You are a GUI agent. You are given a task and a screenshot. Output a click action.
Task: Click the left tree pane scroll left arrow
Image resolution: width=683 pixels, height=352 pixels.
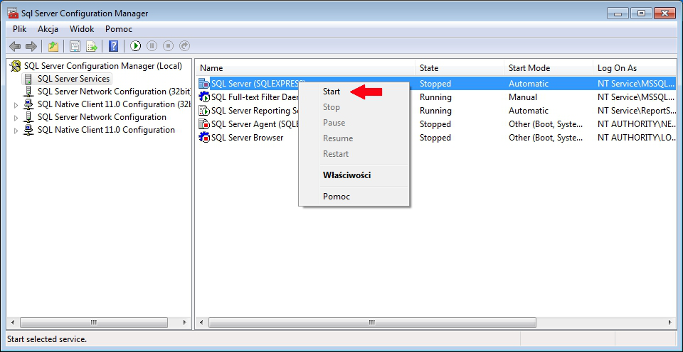coord(13,323)
